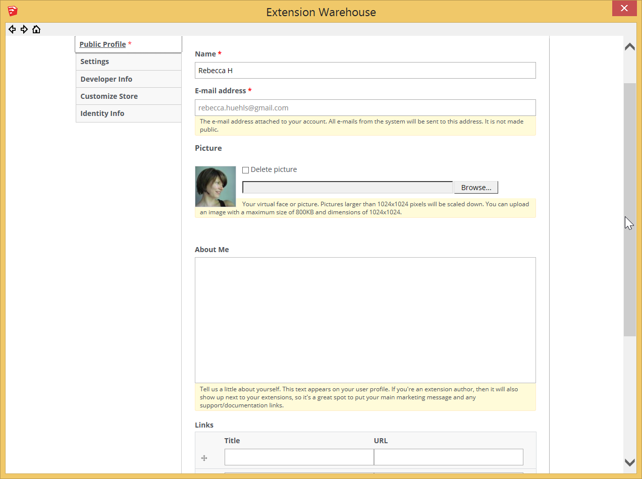Viewport: 642px width, 479px height.
Task: Click the E-mail address input field
Action: pos(365,108)
